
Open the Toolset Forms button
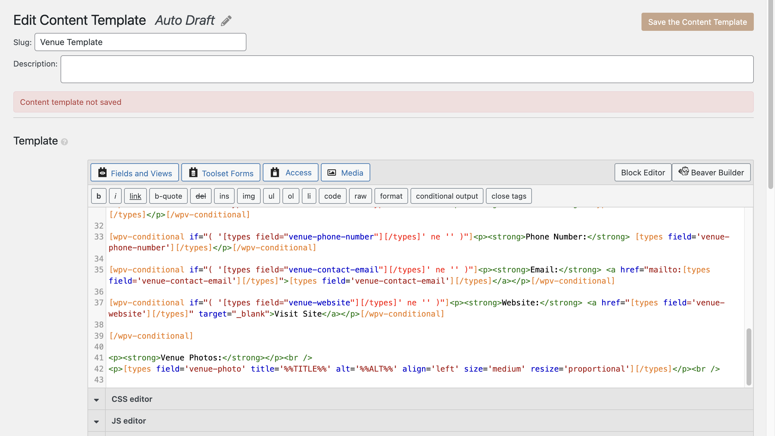click(x=221, y=173)
